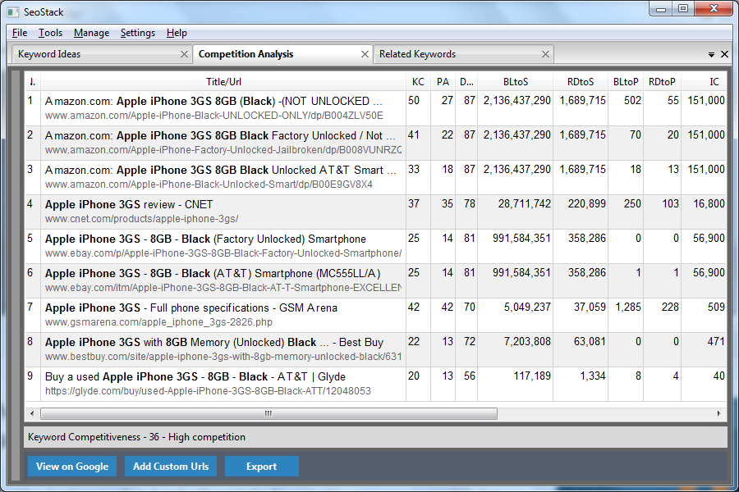Viewport: 739px width, 492px height.
Task: Open the tab list dropdown arrow
Action: tap(711, 55)
